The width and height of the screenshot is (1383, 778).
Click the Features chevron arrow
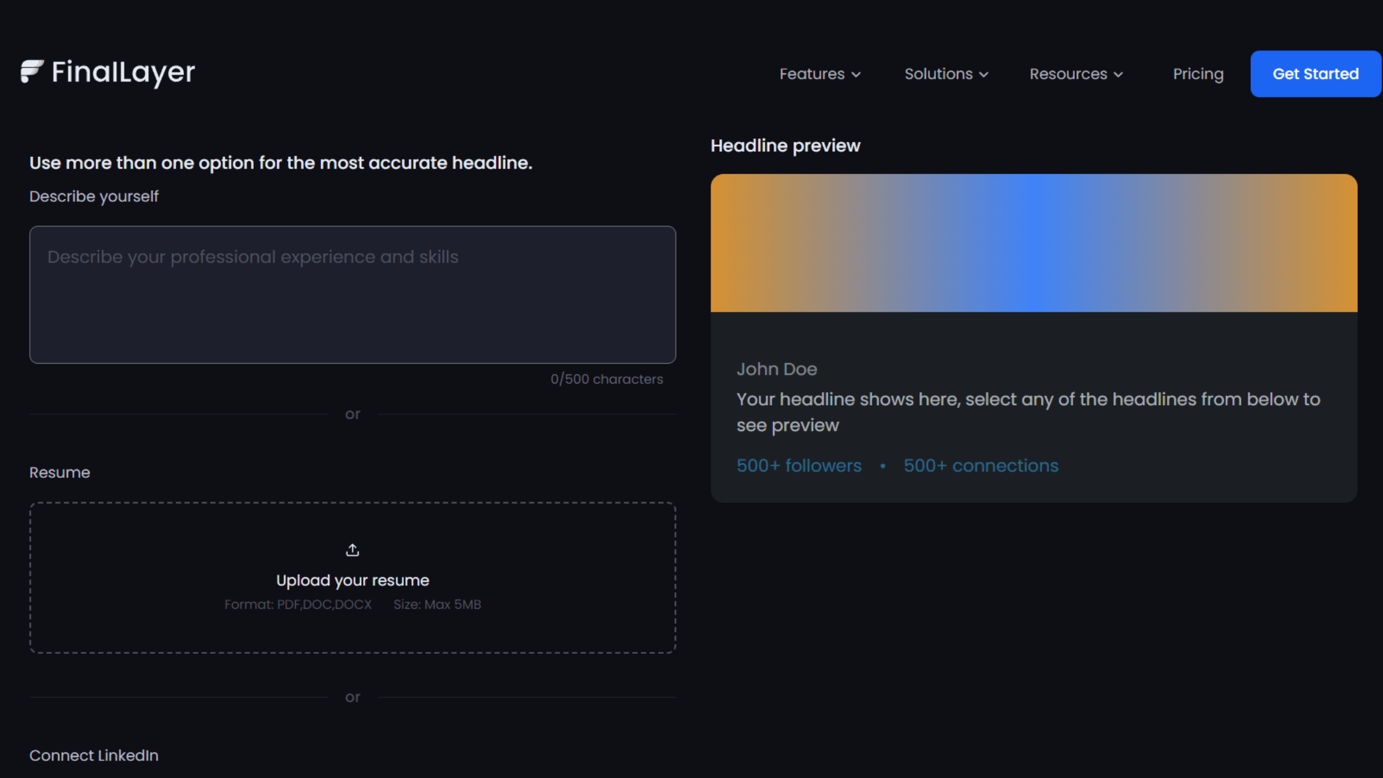point(856,75)
